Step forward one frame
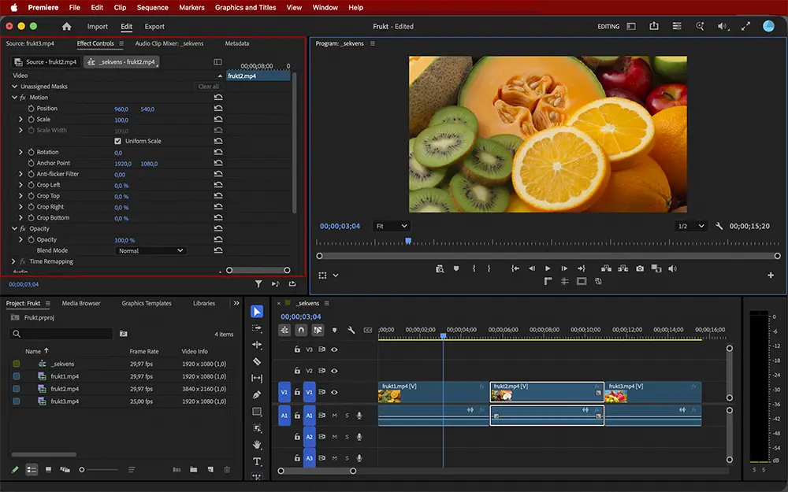 tap(564, 268)
